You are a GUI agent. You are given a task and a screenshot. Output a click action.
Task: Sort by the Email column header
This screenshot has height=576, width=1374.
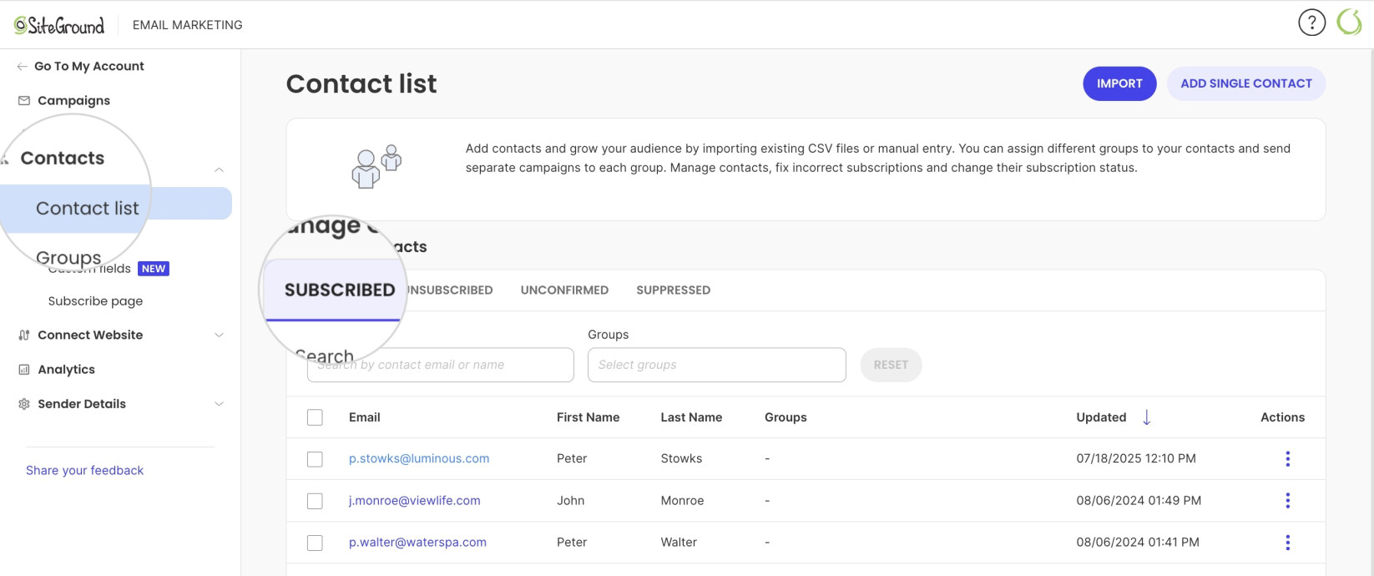click(365, 417)
